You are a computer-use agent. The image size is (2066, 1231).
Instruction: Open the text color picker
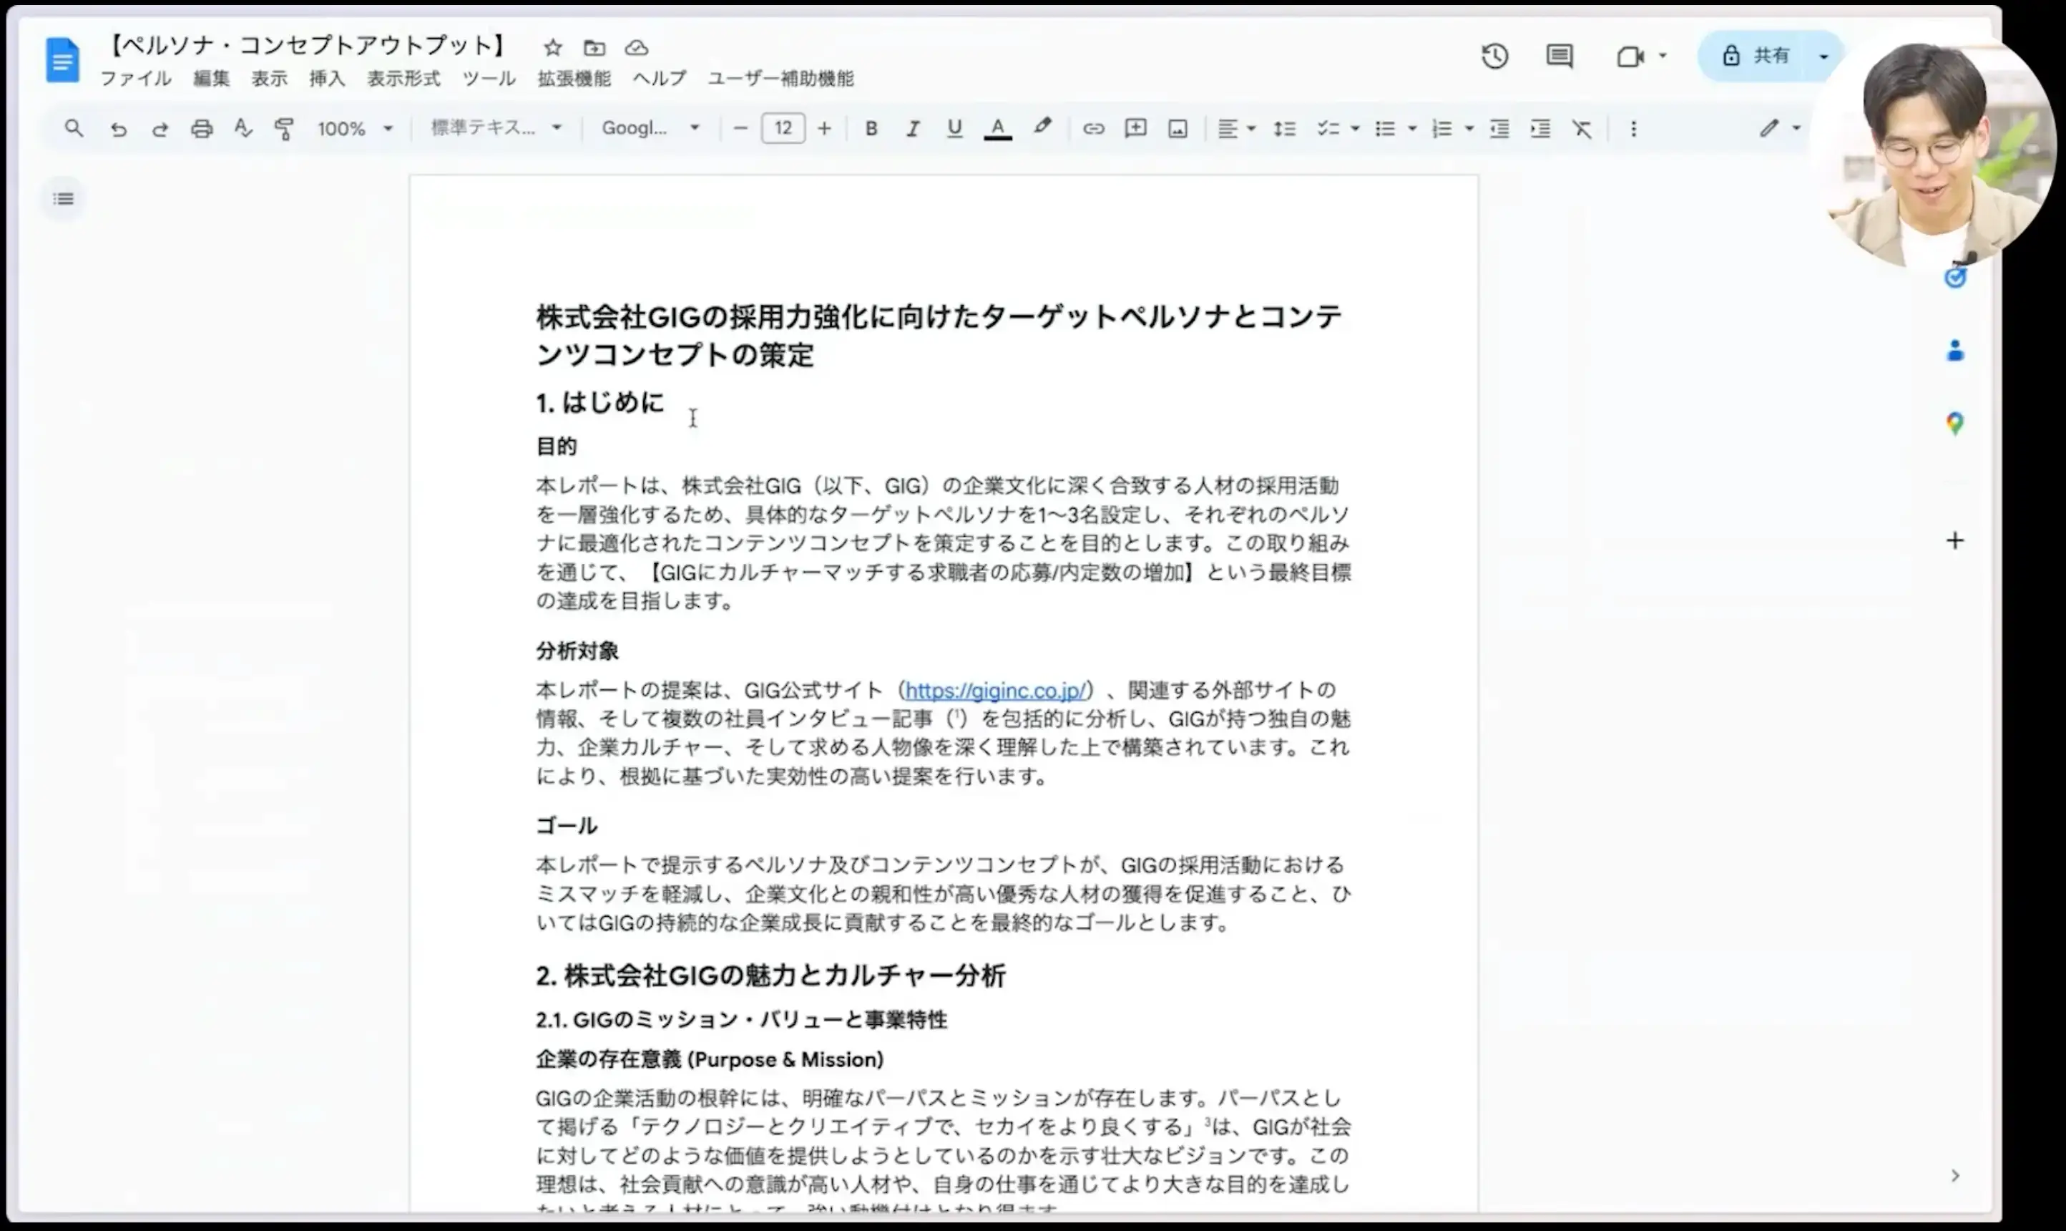pyautogui.click(x=997, y=127)
